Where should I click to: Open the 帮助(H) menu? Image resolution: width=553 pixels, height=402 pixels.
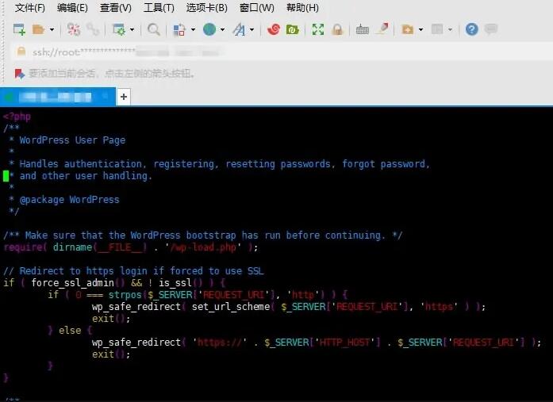click(302, 7)
